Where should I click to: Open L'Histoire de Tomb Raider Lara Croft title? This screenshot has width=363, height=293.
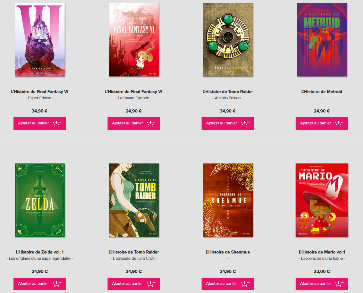[134, 252]
